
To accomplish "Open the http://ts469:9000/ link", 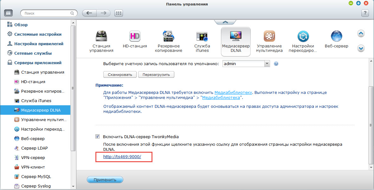I will [122, 156].
